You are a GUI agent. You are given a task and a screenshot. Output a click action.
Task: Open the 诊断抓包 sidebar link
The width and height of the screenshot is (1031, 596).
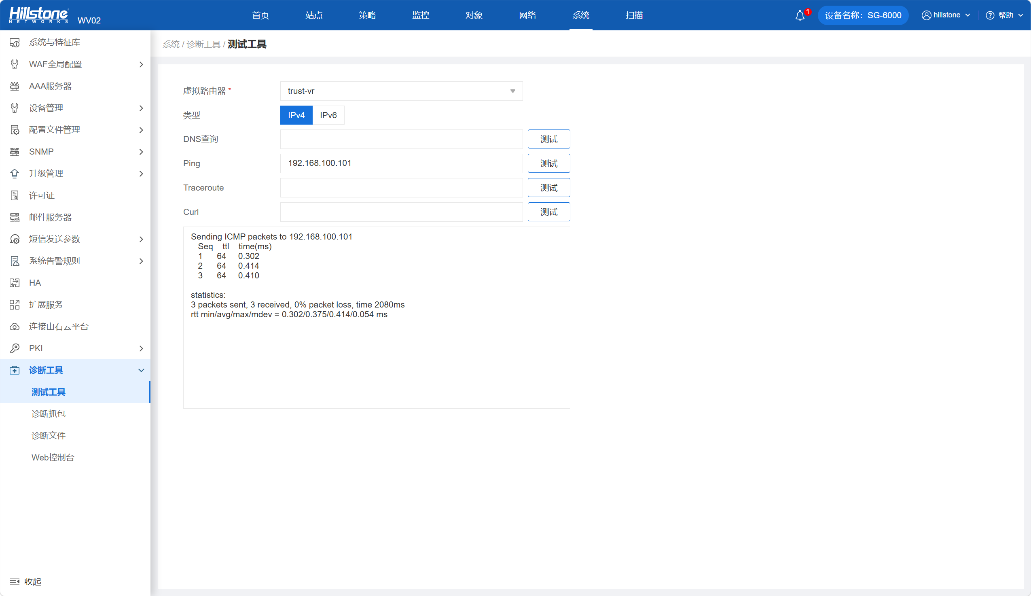click(48, 414)
